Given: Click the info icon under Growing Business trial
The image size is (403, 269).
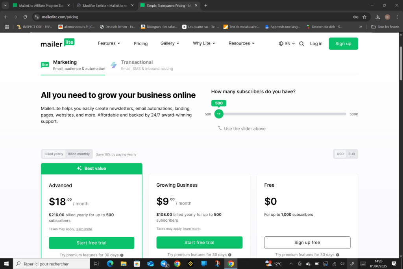Looking at the screenshot, I should point(230,254).
